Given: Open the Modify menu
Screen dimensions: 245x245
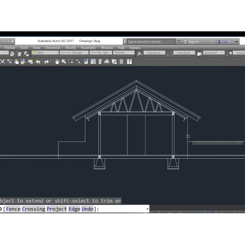Looking at the screenshot, I should click(x=71, y=48).
